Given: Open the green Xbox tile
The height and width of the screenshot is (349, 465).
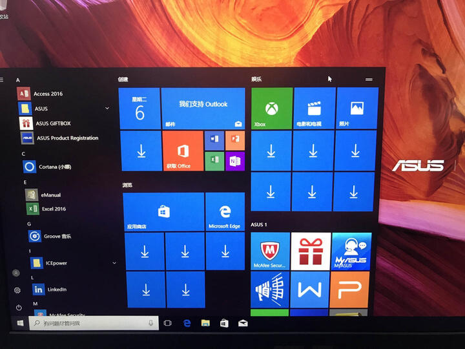Looking at the screenshot, I should click(272, 109).
